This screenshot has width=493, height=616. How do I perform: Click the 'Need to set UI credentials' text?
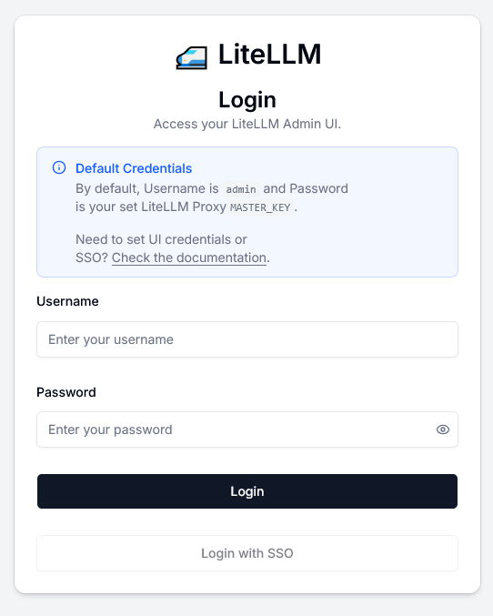click(x=161, y=239)
